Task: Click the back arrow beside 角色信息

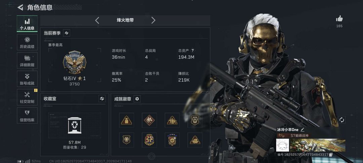Action: 21,7
